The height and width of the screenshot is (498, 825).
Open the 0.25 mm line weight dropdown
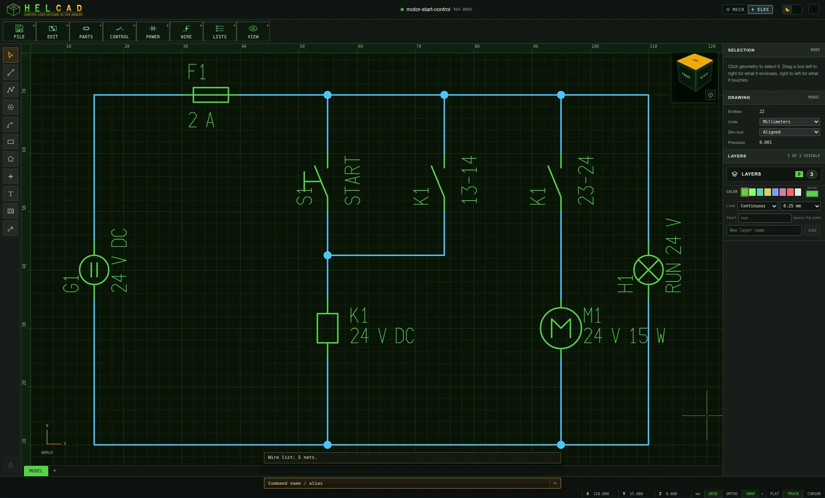pos(800,206)
